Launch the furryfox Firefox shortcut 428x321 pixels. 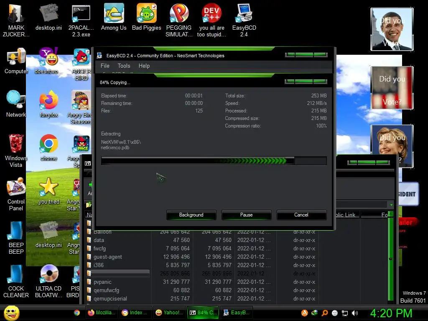[x=48, y=104]
